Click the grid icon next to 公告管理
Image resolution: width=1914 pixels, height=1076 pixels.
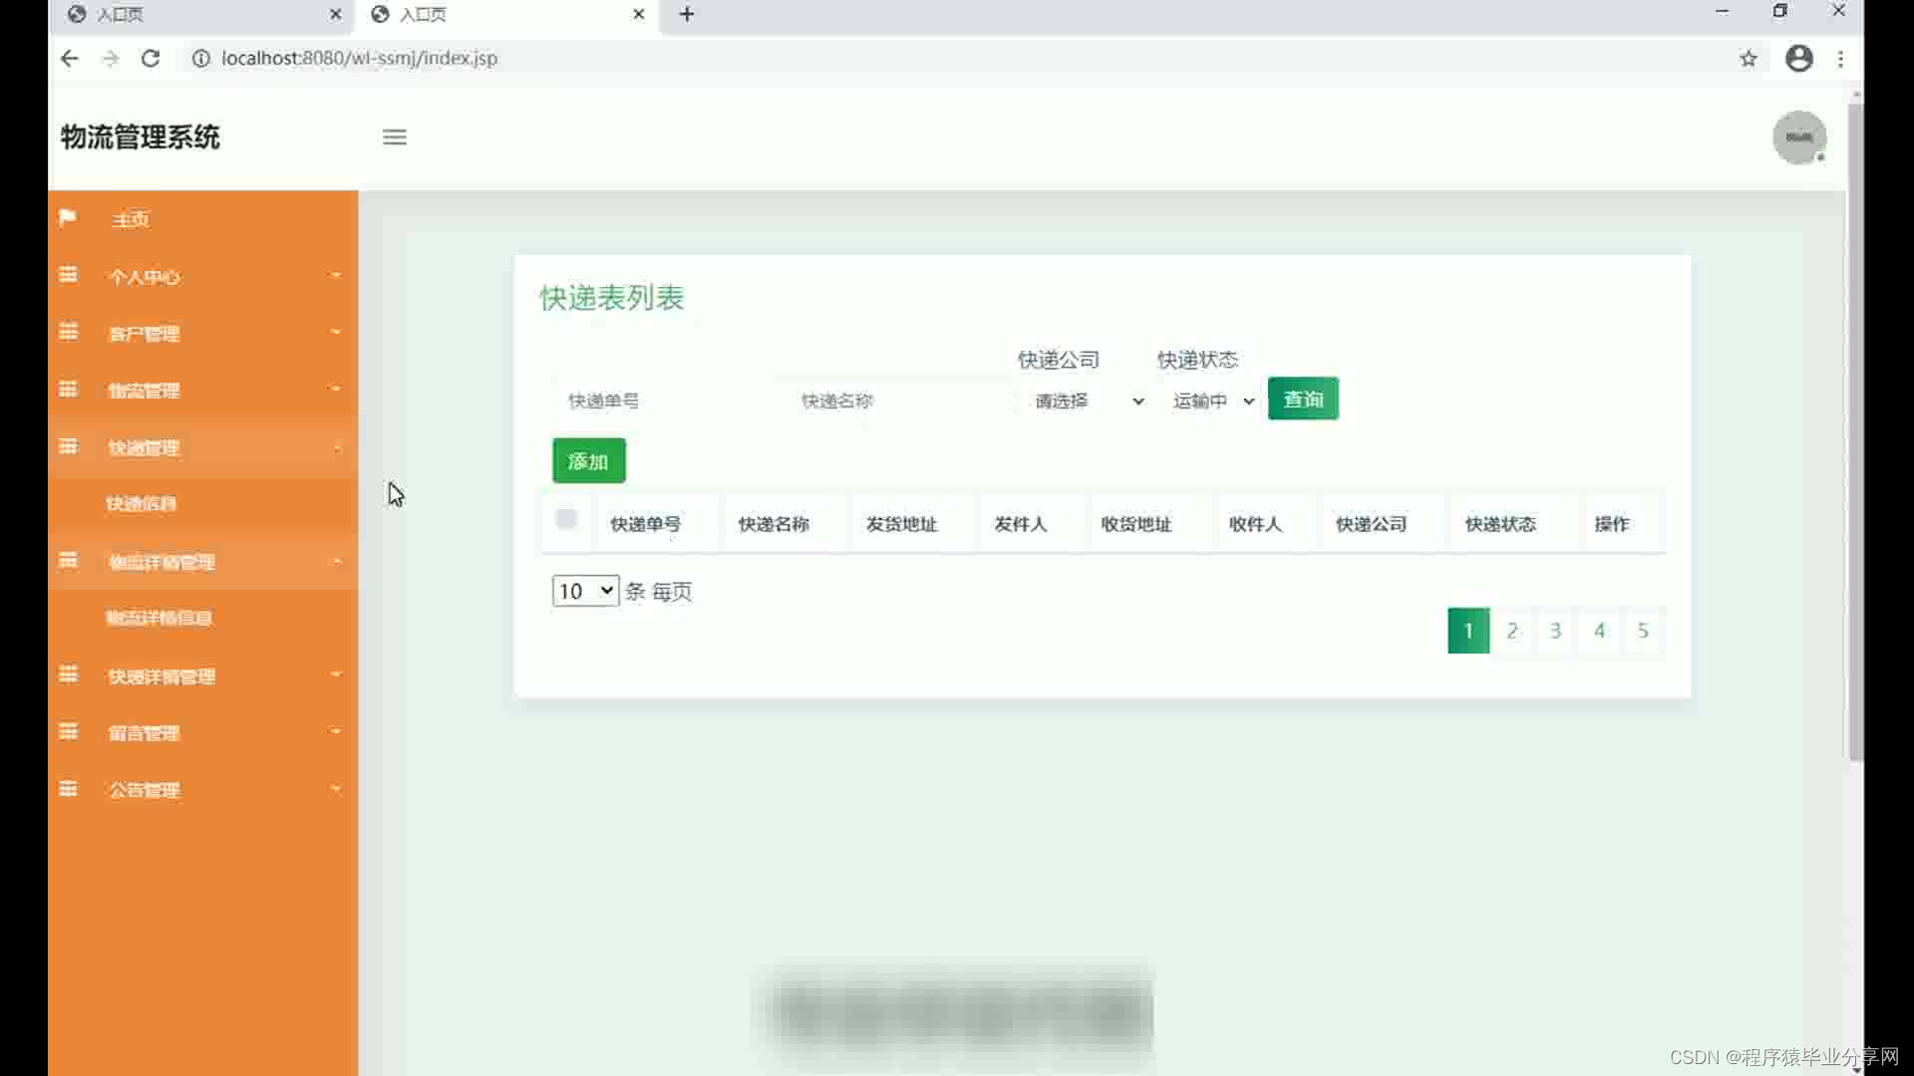[x=68, y=789]
